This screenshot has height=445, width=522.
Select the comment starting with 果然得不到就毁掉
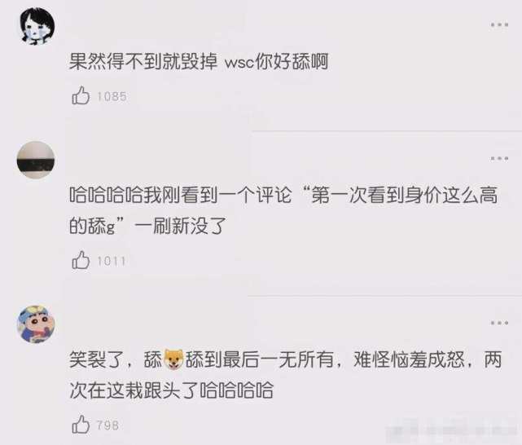pyautogui.click(x=199, y=62)
